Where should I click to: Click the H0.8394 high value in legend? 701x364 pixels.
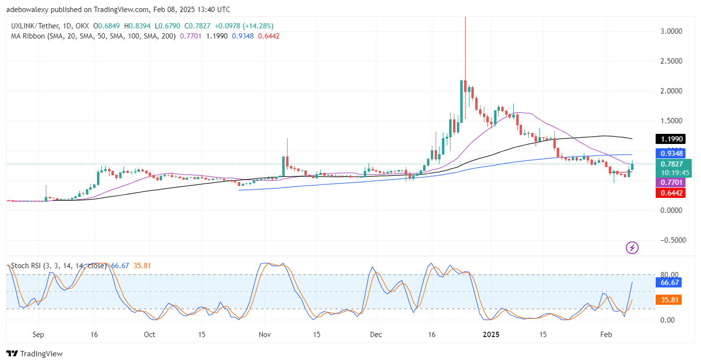(x=137, y=26)
